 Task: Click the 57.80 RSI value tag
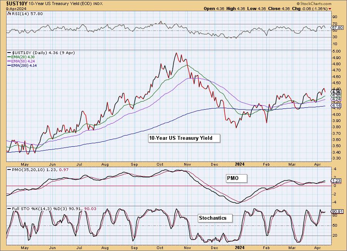coord(337,28)
